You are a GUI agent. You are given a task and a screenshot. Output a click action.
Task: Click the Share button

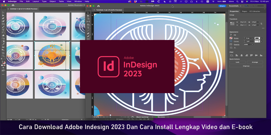(222, 6)
